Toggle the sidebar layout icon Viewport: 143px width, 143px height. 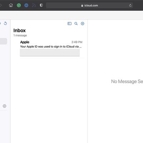(x=69, y=24)
